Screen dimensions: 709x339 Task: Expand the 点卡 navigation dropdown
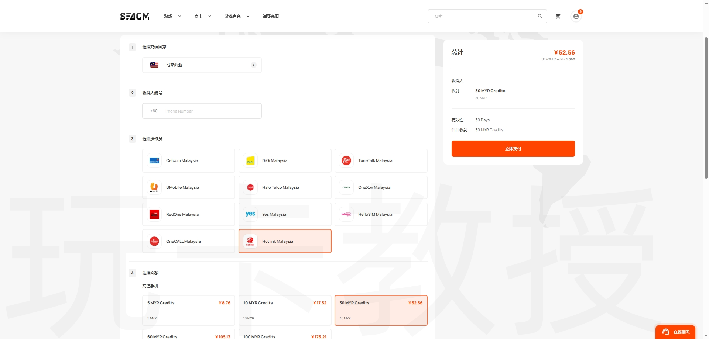point(202,16)
